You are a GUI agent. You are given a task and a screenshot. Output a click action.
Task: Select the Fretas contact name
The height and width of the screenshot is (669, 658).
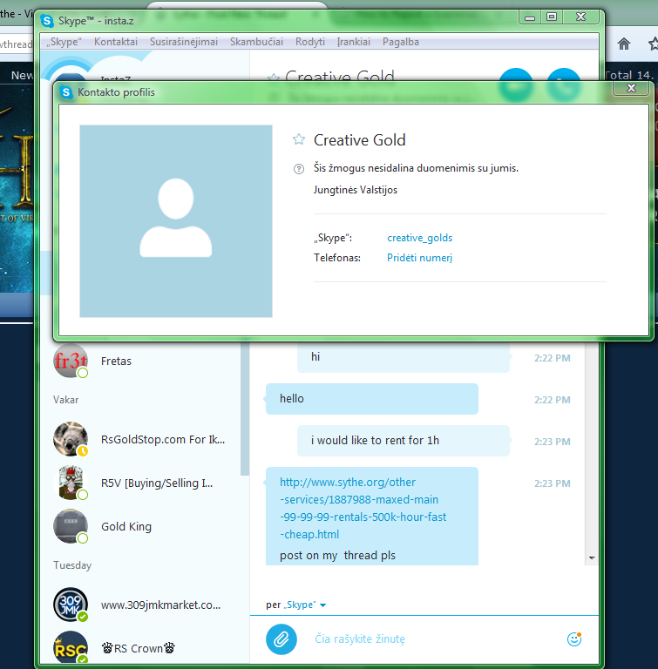point(116,361)
